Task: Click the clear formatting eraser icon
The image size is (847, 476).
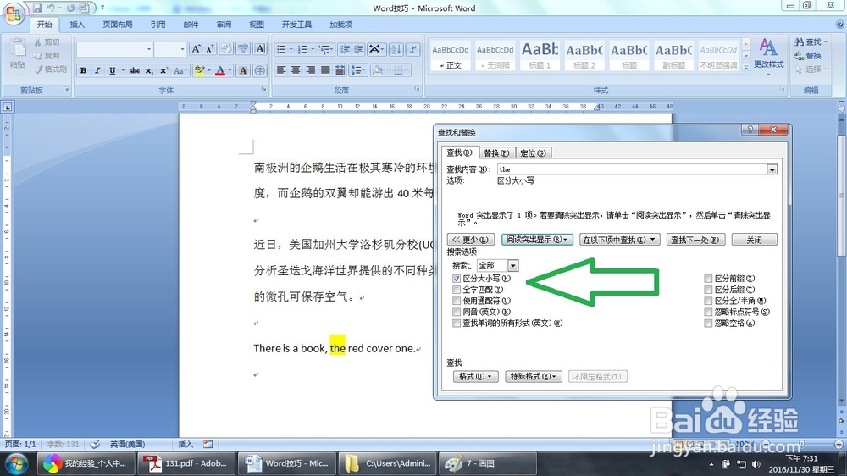Action: coord(226,49)
